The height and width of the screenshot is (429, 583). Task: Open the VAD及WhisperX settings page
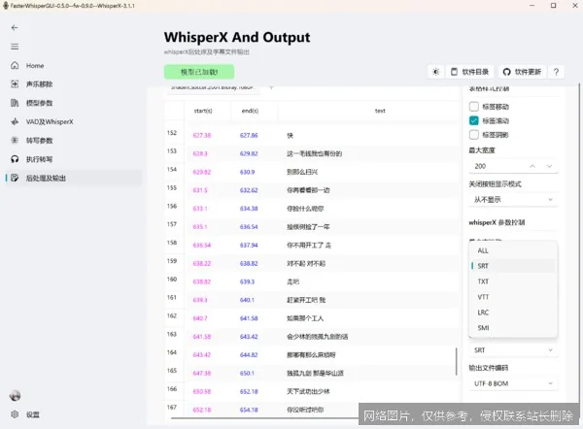[74, 121]
